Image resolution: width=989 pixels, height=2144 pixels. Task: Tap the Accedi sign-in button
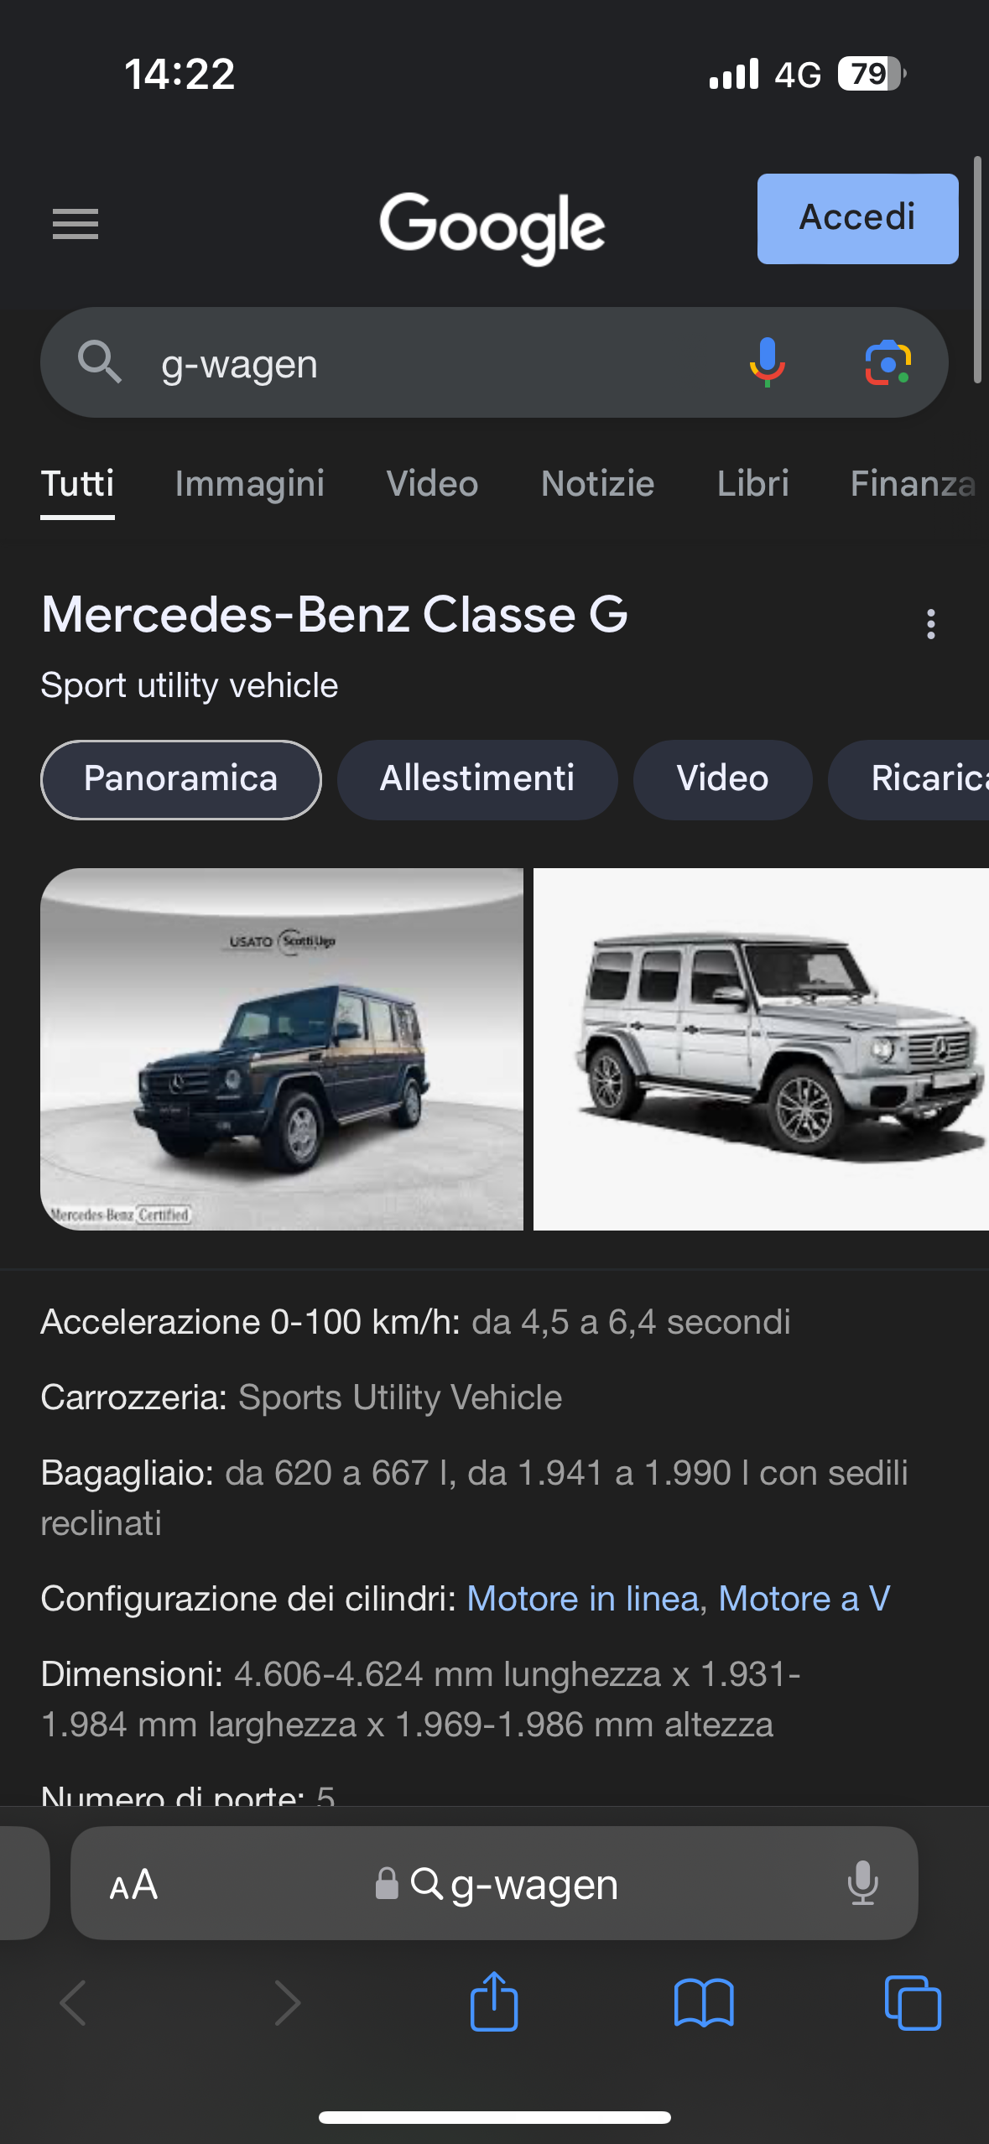[857, 219]
